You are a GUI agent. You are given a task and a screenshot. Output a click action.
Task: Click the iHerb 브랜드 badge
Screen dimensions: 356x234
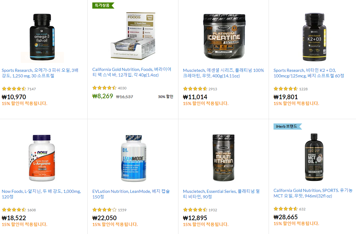[287, 127]
